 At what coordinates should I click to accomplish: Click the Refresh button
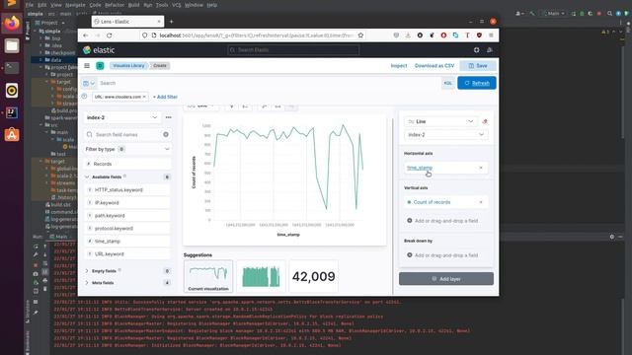pyautogui.click(x=476, y=83)
